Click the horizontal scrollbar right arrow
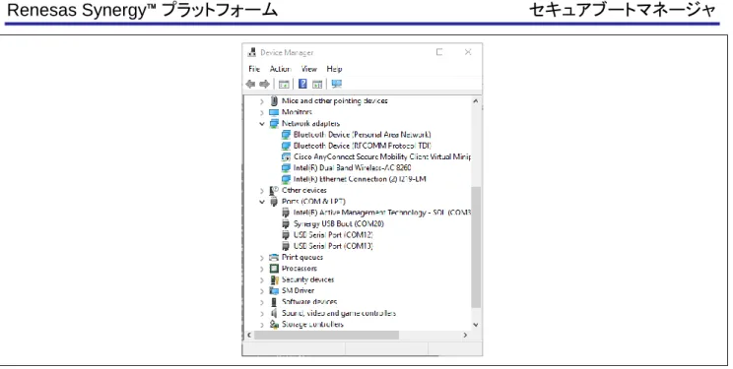Image resolution: width=733 pixels, height=369 pixels. pos(465,336)
